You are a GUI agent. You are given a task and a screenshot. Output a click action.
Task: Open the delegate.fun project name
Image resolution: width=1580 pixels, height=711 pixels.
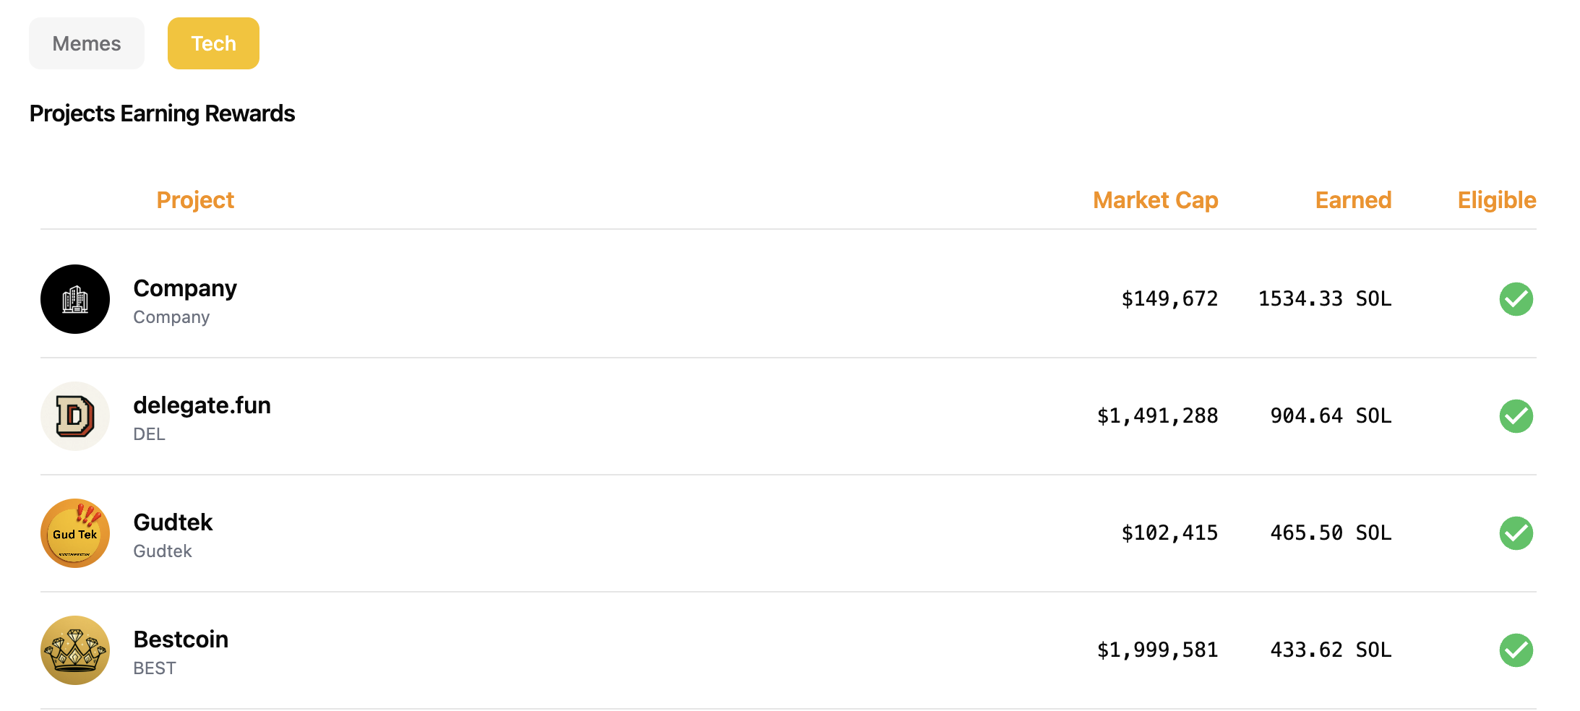click(x=202, y=405)
